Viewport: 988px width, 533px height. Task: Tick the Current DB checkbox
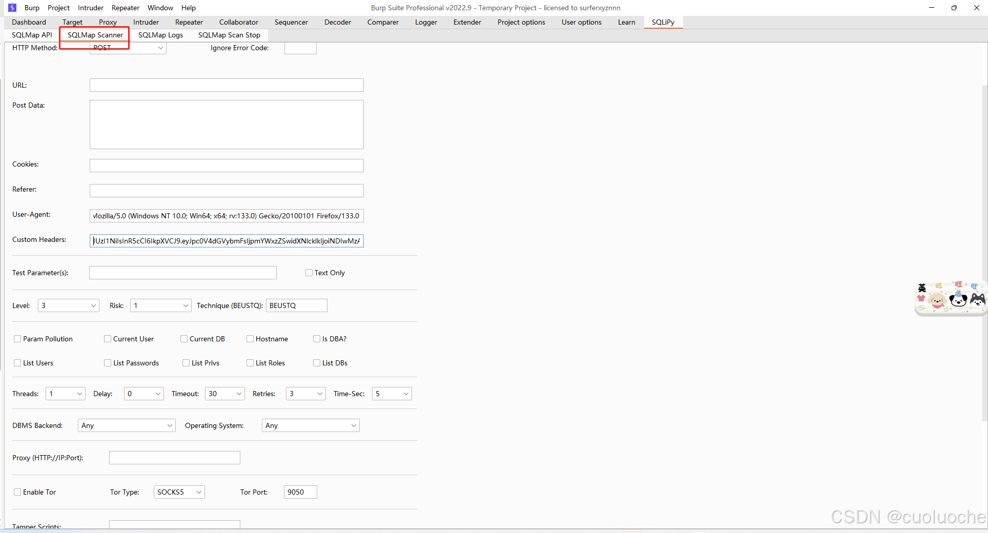click(184, 339)
